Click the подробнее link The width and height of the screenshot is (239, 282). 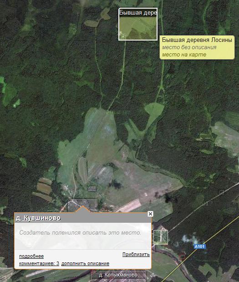pos(31,256)
